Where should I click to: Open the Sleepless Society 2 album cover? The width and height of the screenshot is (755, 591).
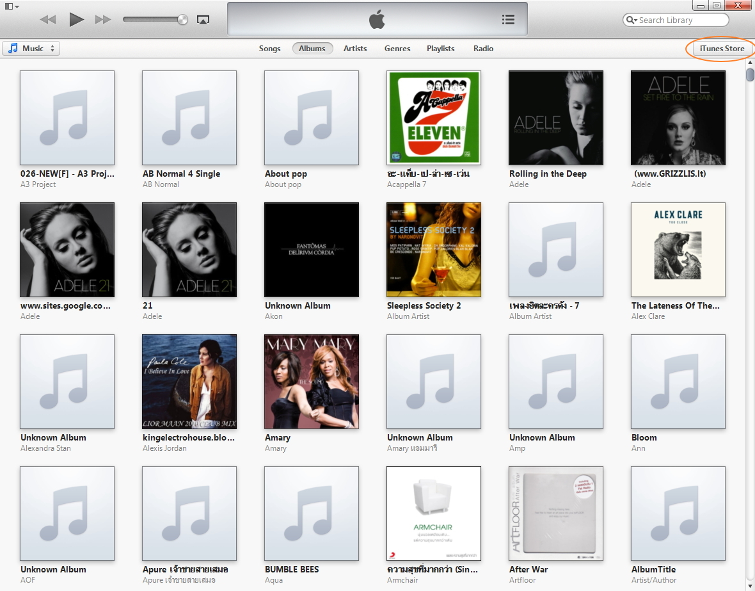434,250
